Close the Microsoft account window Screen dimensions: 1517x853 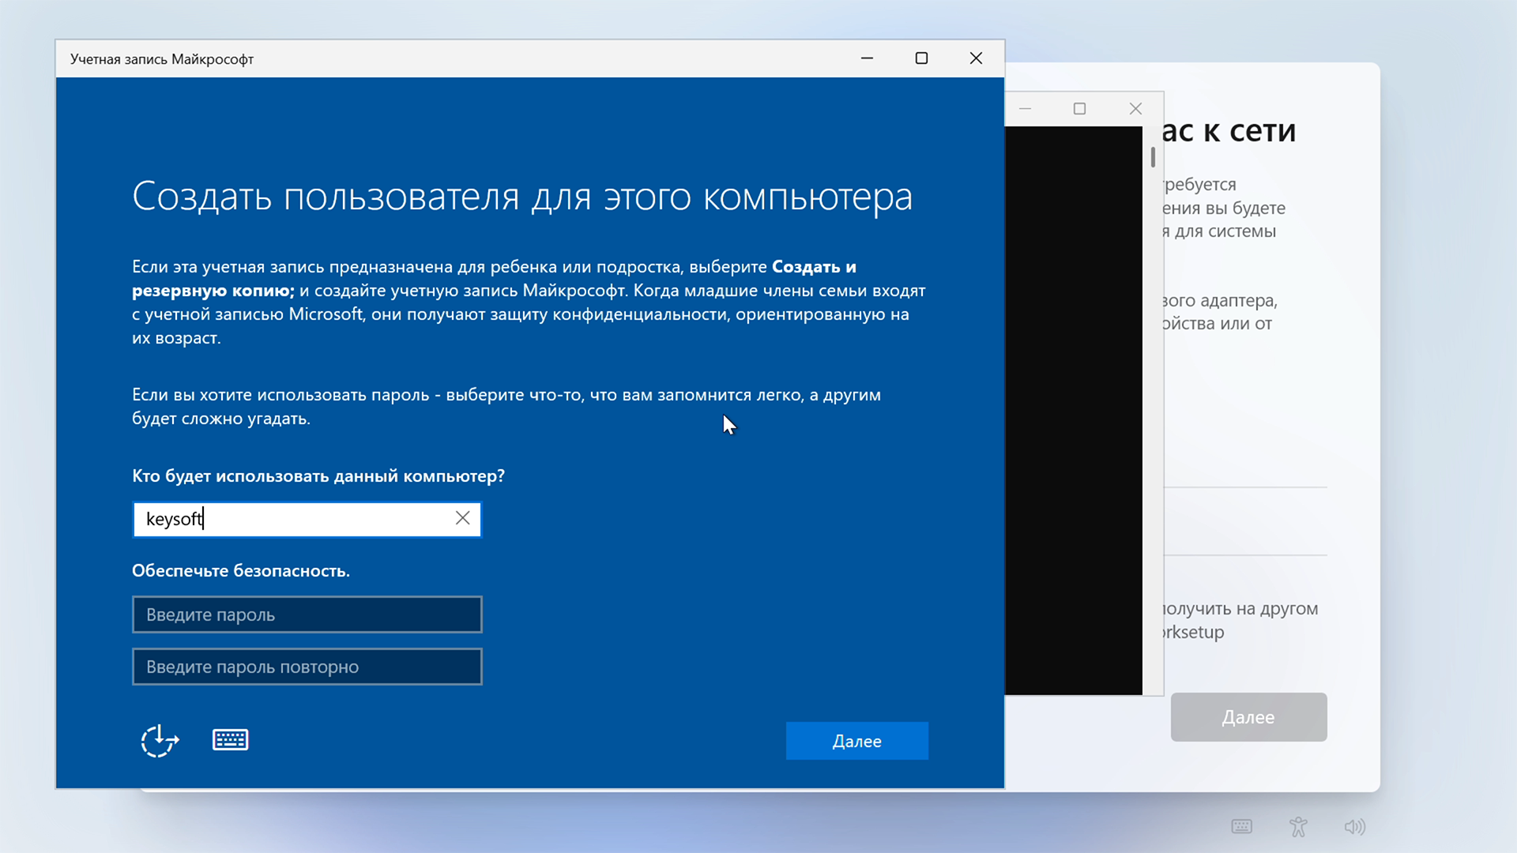coord(976,58)
